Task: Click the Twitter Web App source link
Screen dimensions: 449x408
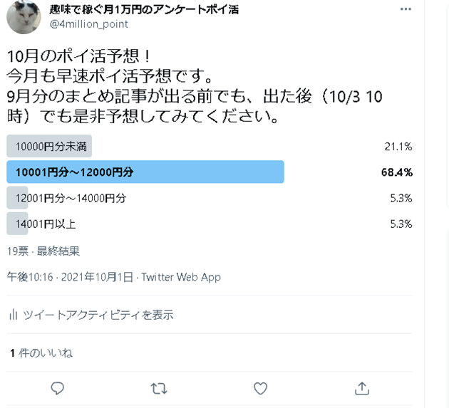Action: coord(181,277)
